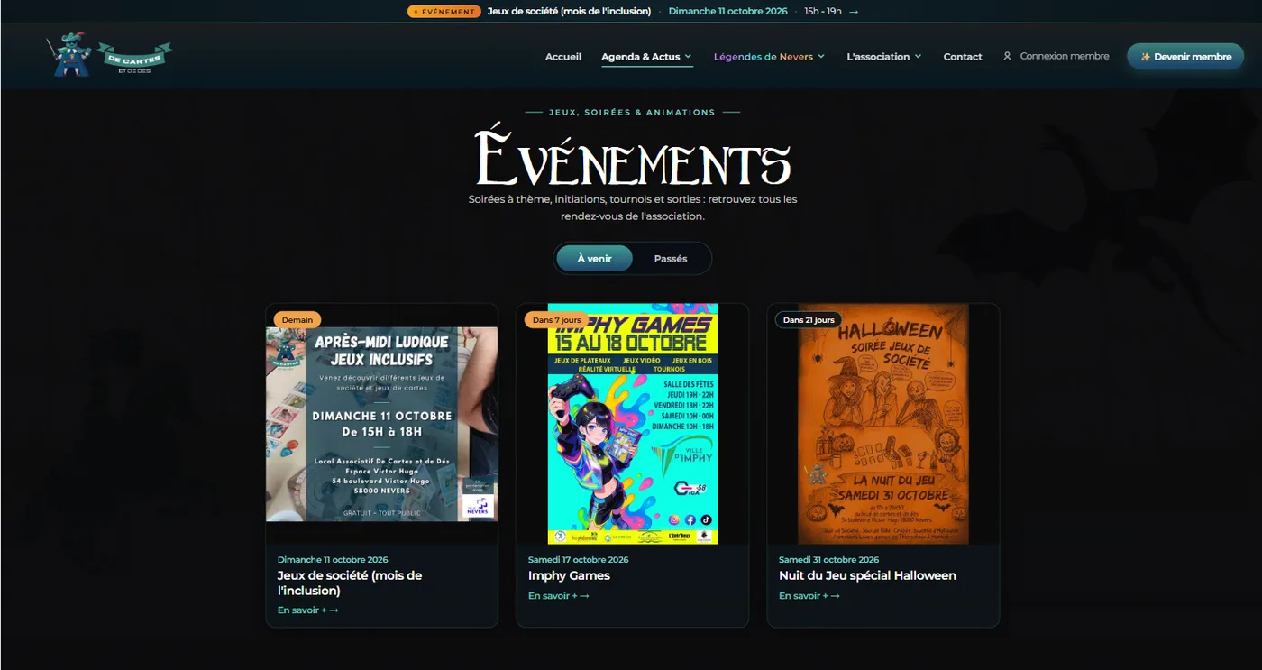
Task: Click the Samedi 17 octobre 2026 date
Action: 578,560
